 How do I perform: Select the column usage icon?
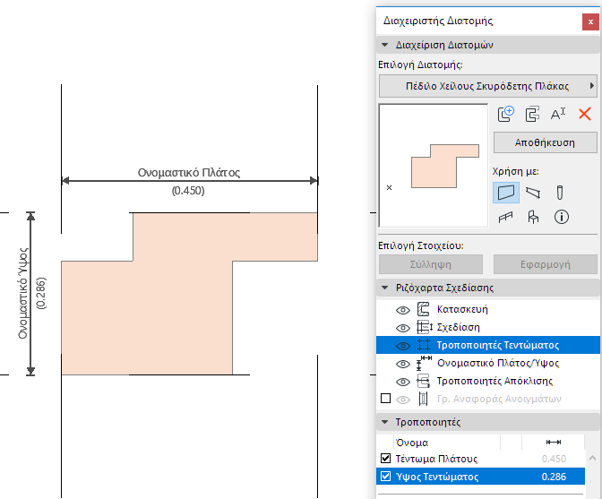[x=560, y=193]
